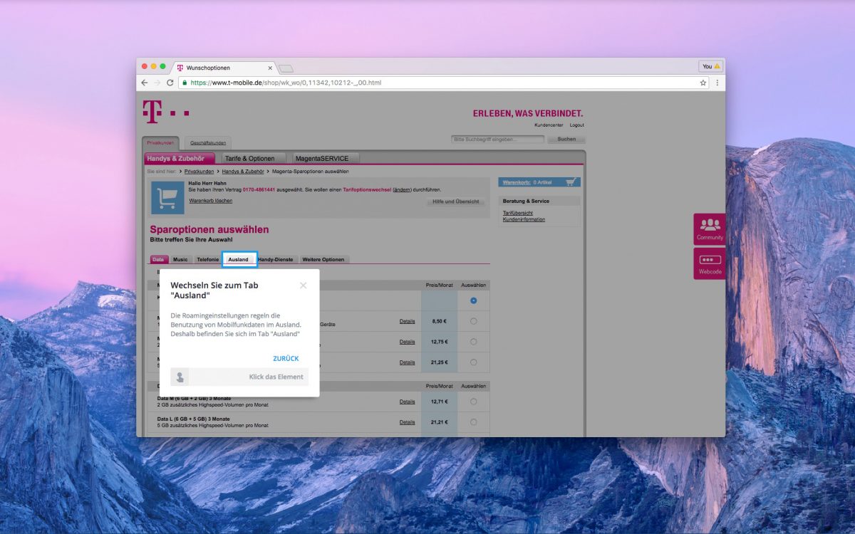The image size is (855, 534).
Task: Click the Warenkorb löschen link
Action: (x=210, y=201)
